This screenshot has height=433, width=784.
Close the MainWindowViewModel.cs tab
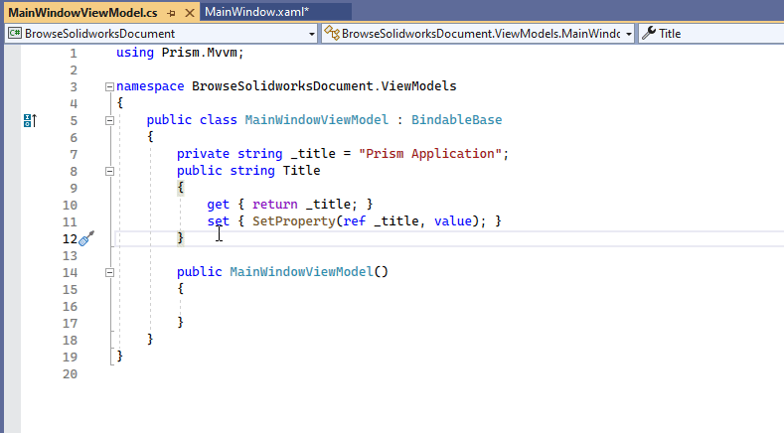(190, 13)
